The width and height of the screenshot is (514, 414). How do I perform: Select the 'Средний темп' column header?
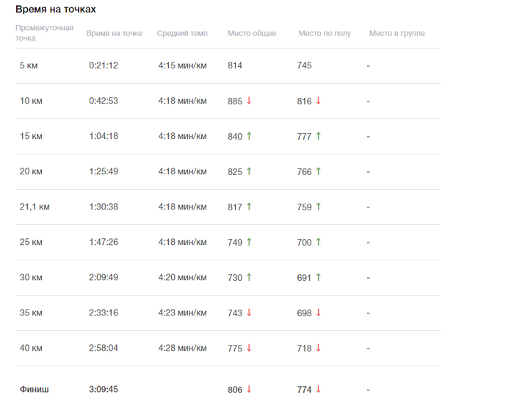pos(182,33)
